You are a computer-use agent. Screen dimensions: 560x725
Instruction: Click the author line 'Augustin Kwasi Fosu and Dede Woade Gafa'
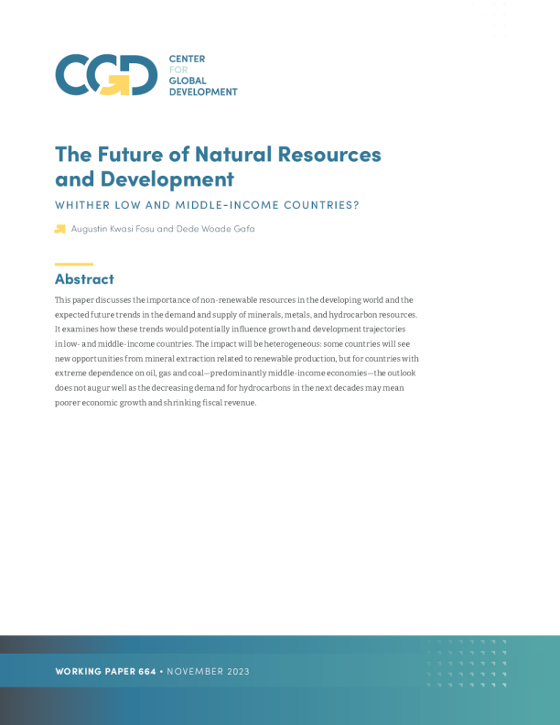point(163,229)
